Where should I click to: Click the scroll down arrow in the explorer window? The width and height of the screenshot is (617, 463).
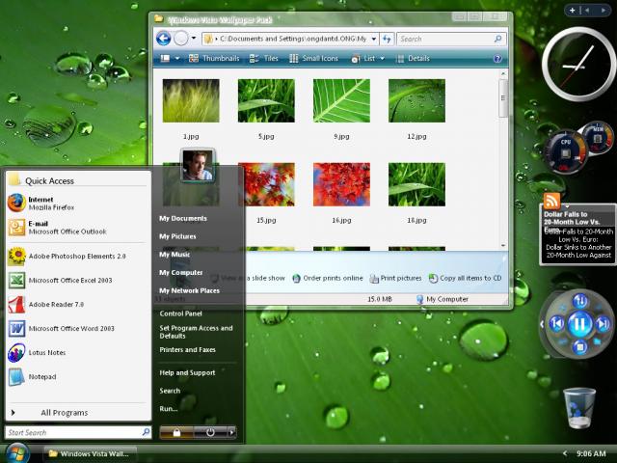pos(503,245)
